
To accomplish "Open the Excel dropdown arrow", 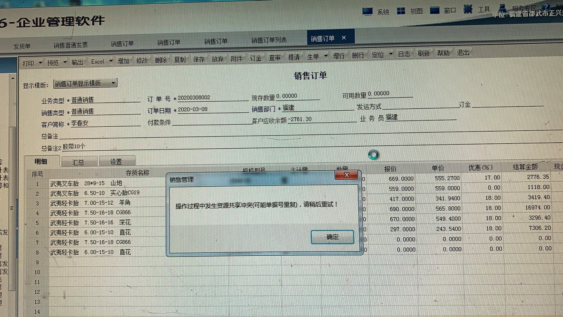I will (x=111, y=61).
